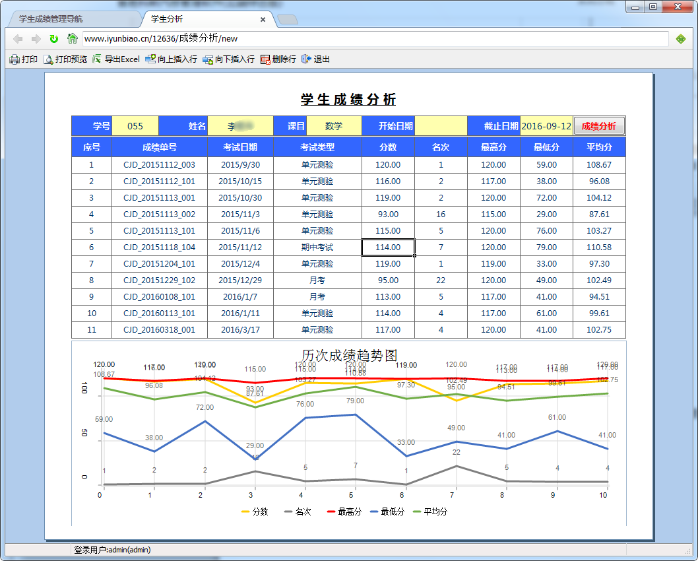Image resolution: width=698 pixels, height=561 pixels.
Task: Click the home icon
Action: pyautogui.click(x=72, y=39)
